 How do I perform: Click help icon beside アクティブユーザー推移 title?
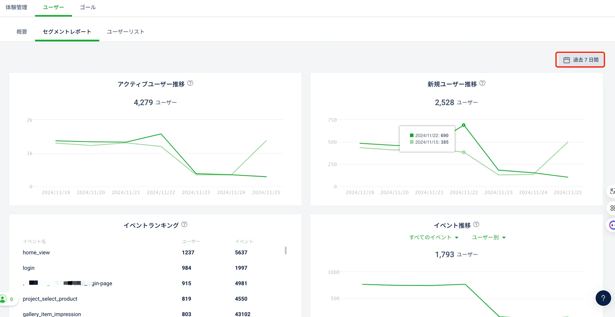190,83
